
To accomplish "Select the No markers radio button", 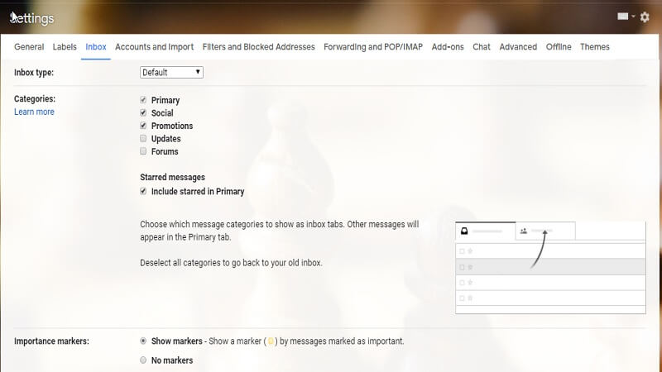I will click(x=143, y=360).
